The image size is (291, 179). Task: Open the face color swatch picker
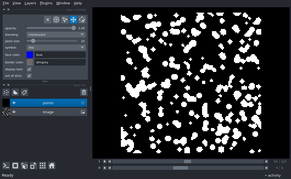30,55
